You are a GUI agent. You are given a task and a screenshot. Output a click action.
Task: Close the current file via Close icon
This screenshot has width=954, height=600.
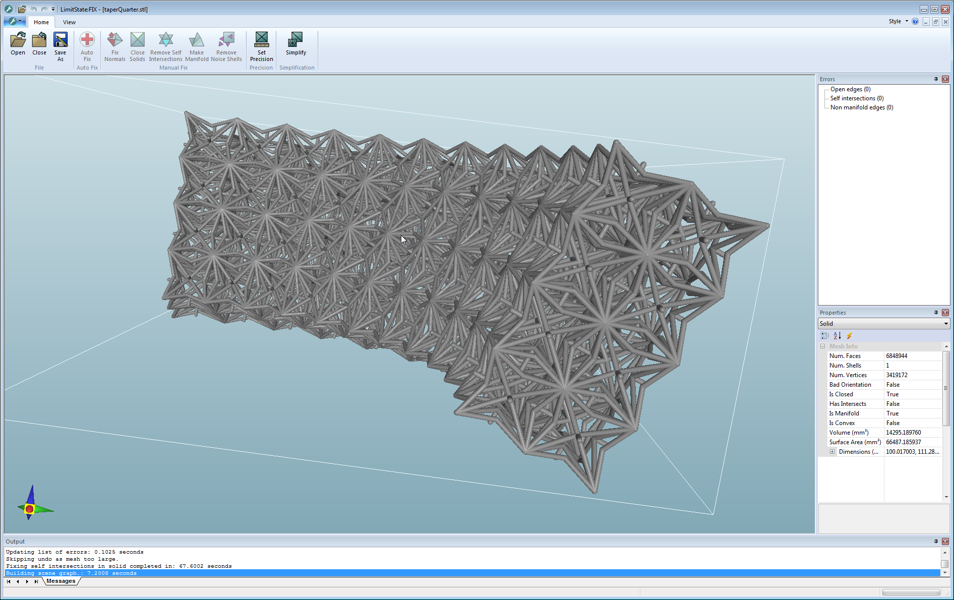point(39,44)
